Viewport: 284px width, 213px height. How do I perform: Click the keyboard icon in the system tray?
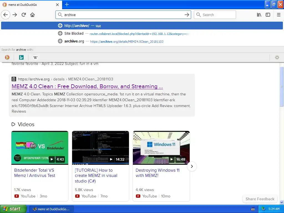(x=253, y=209)
